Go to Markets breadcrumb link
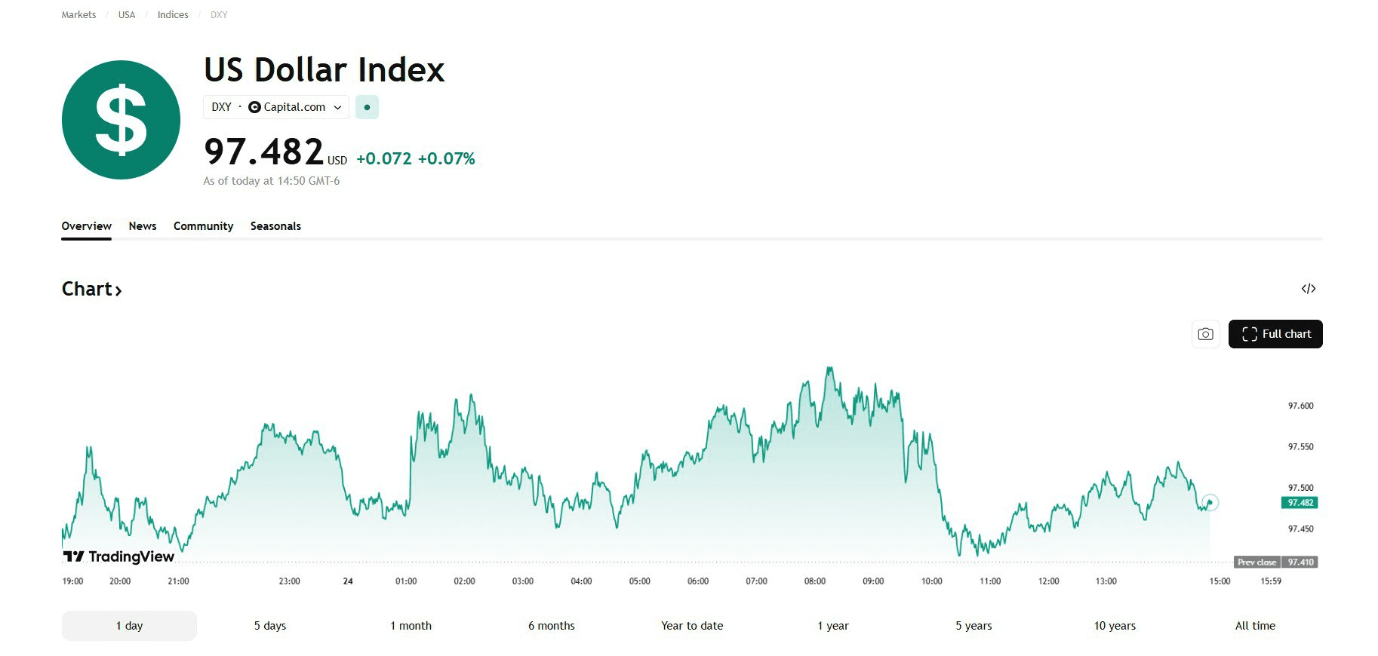This screenshot has width=1378, height=656. point(78,15)
